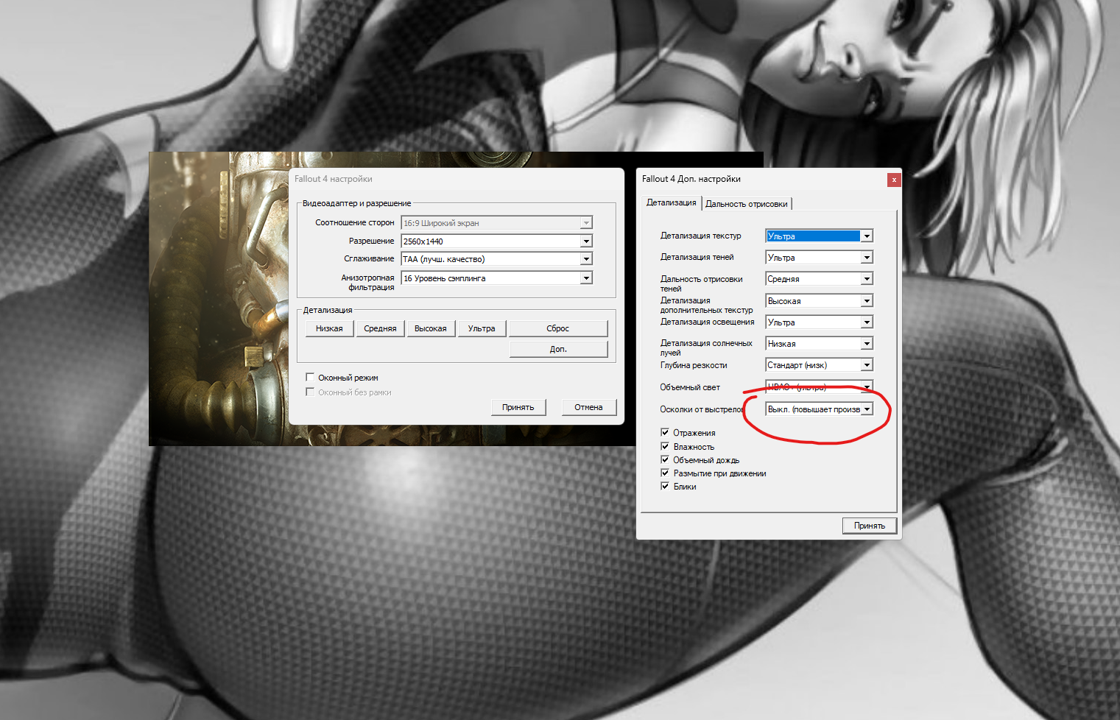
Task: Toggle the Блики checkbox
Action: pyautogui.click(x=665, y=487)
